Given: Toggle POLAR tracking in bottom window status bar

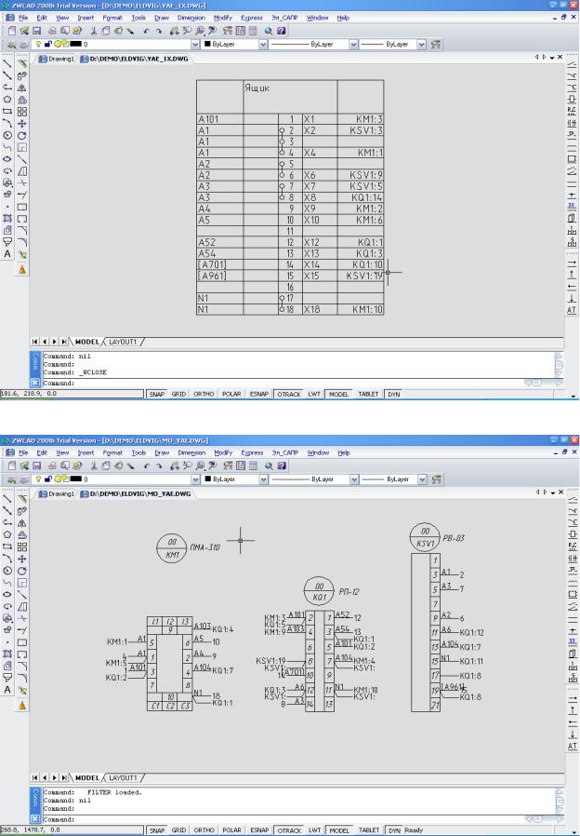Looking at the screenshot, I should (230, 829).
